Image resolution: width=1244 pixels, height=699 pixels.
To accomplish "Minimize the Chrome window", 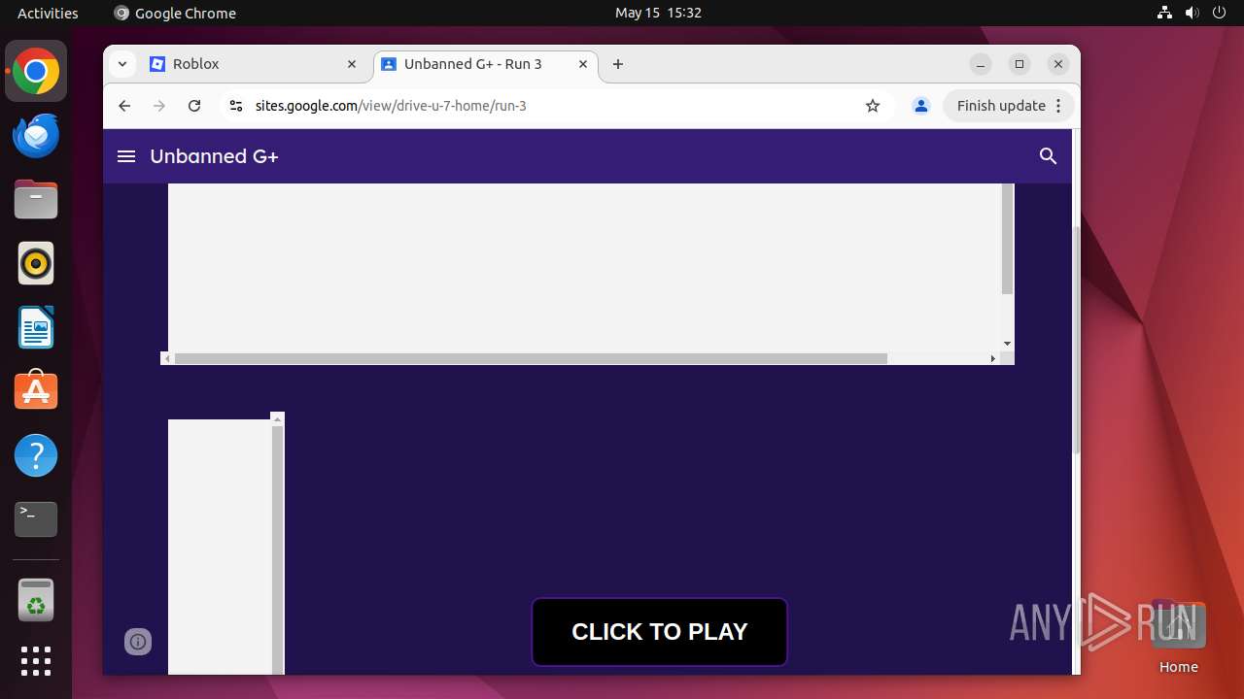I will click(x=981, y=64).
